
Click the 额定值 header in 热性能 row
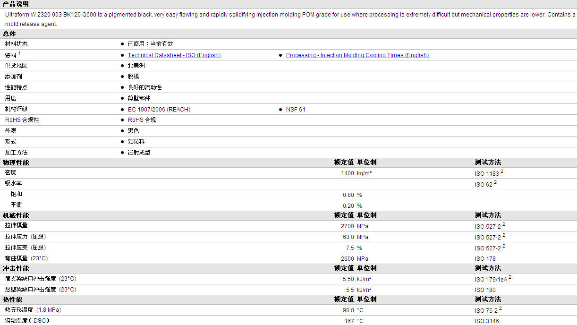(x=344, y=299)
